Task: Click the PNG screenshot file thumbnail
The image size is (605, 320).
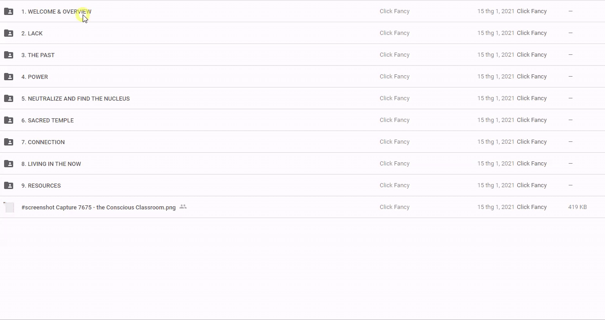Action: click(x=9, y=207)
